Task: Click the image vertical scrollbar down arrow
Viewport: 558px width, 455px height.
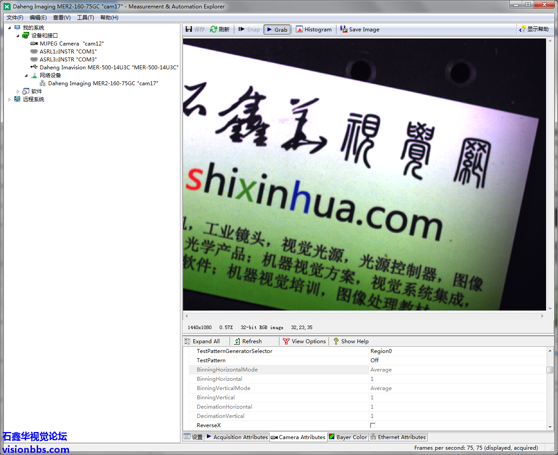Action: [550, 309]
